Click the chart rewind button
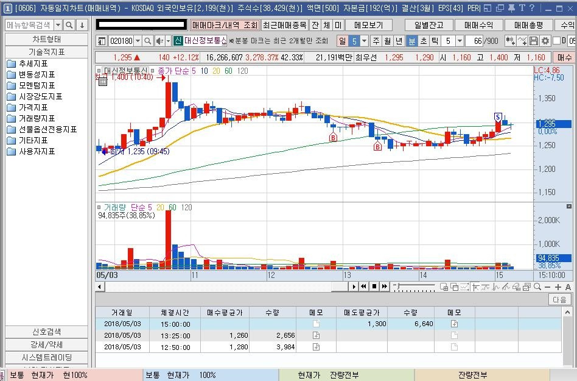This screenshot has width=577, height=381. pyautogui.click(x=364, y=287)
